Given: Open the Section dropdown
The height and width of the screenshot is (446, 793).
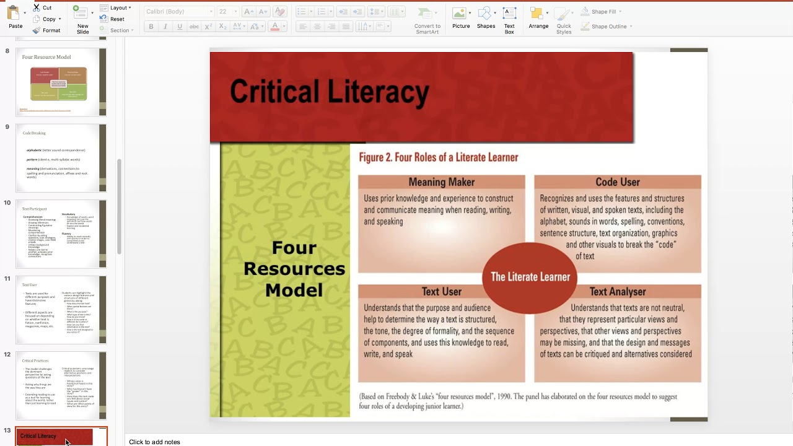Looking at the screenshot, I should click(117, 30).
